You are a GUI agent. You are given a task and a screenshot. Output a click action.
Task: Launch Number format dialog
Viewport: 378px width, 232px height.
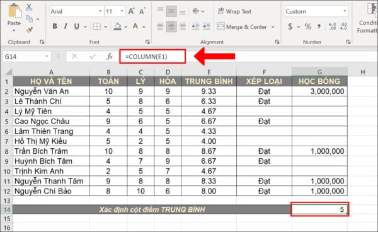click(x=348, y=42)
